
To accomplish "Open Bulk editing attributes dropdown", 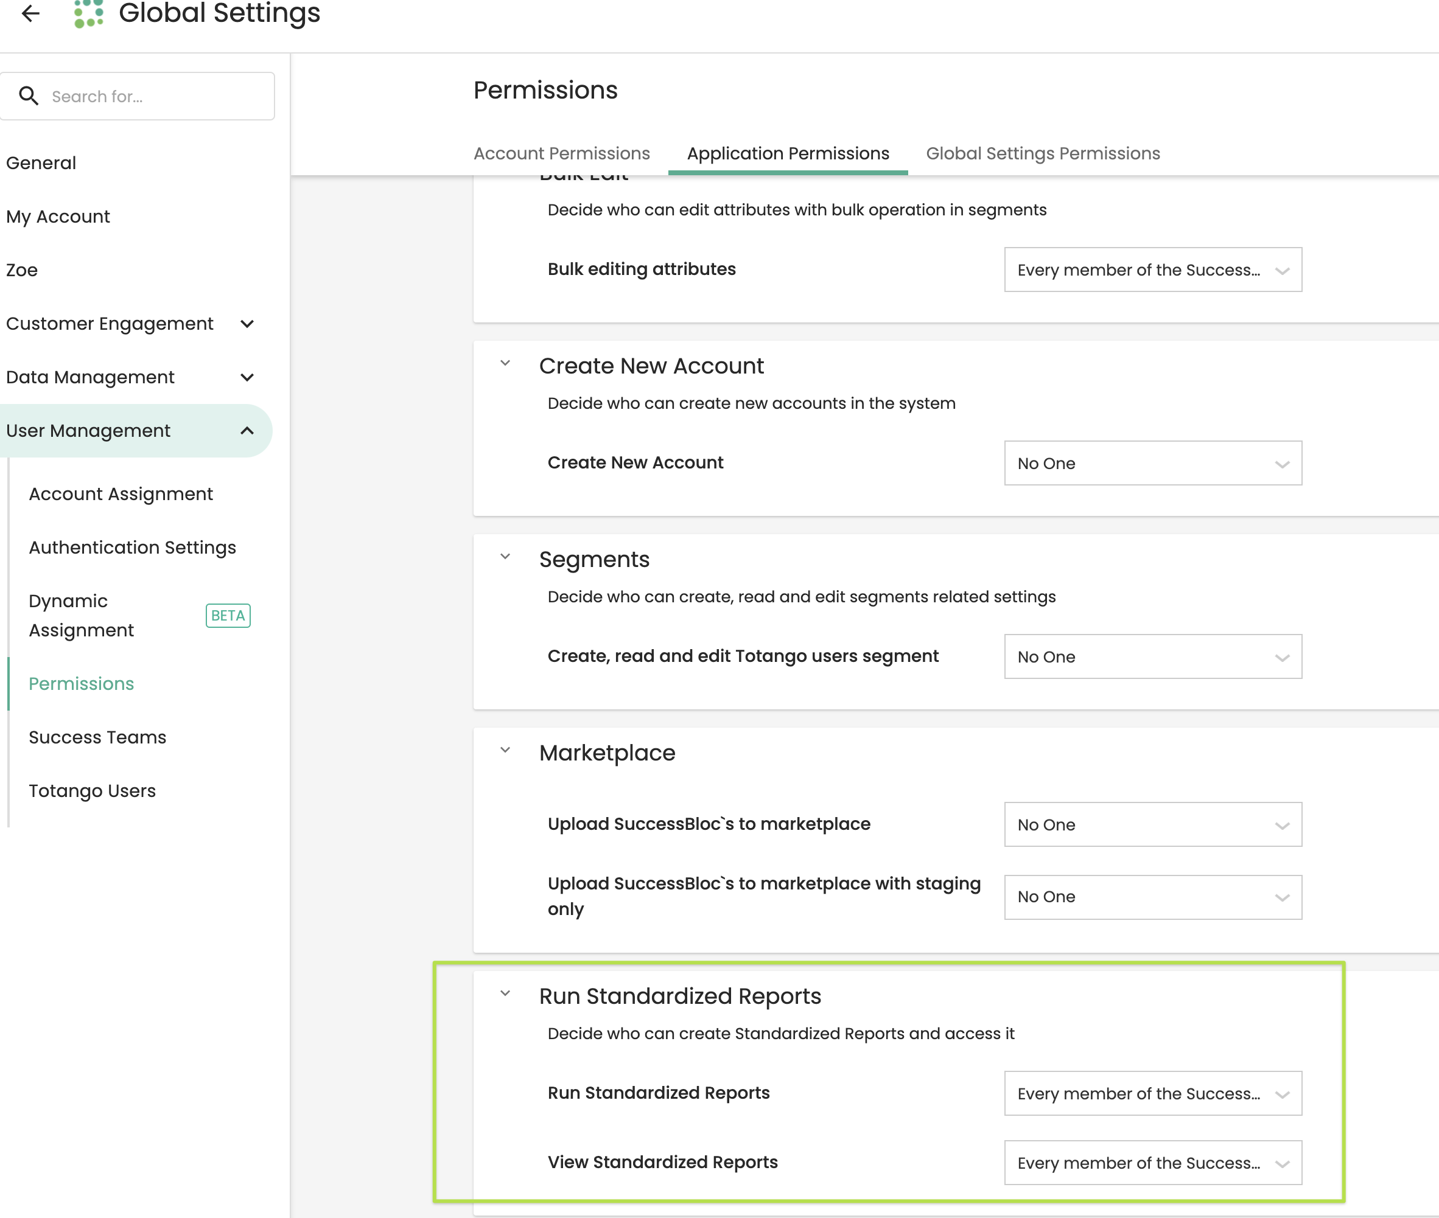I will [1153, 270].
